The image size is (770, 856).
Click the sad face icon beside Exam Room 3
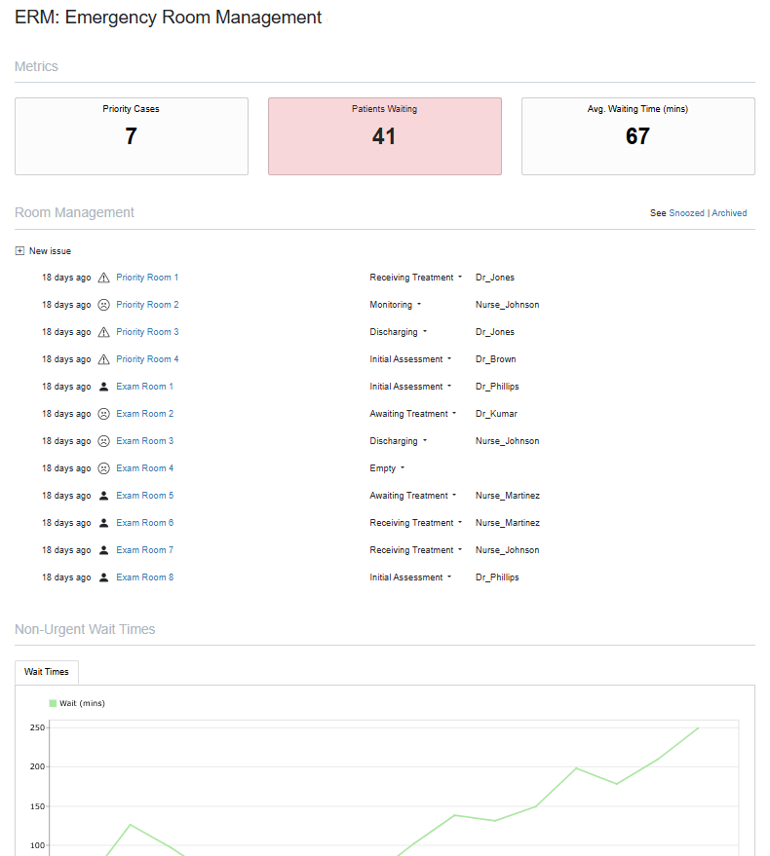pyautogui.click(x=103, y=441)
